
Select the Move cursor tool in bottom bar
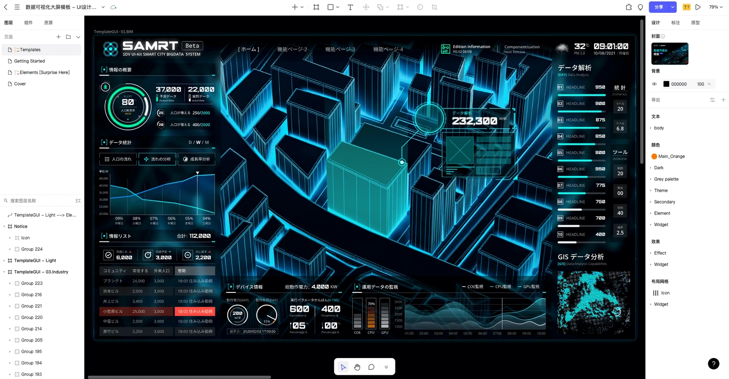pyautogui.click(x=343, y=367)
